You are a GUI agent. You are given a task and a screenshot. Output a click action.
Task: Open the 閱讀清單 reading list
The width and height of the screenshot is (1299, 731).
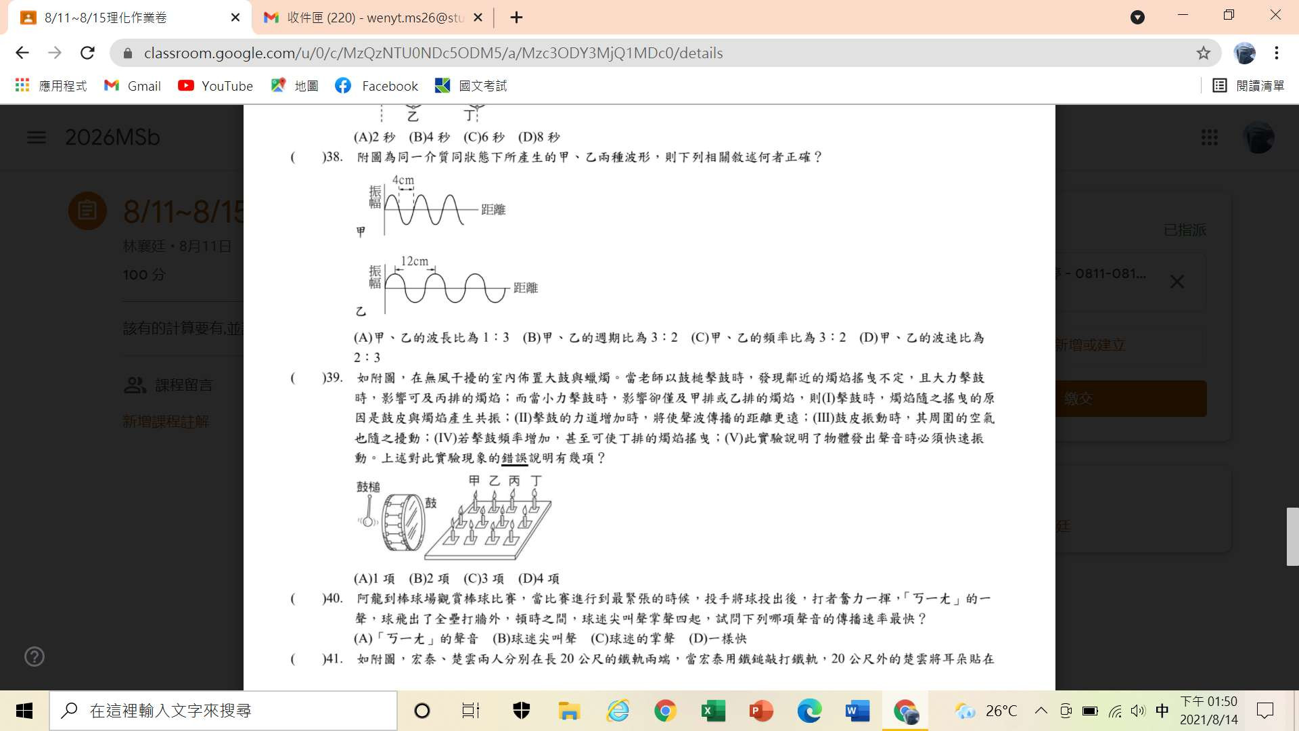pyautogui.click(x=1248, y=86)
